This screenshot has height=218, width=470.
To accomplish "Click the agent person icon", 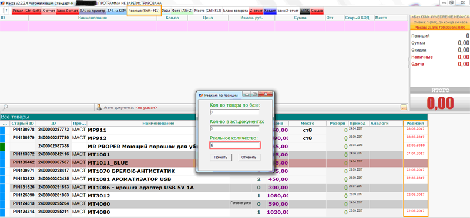I will tap(99, 107).
